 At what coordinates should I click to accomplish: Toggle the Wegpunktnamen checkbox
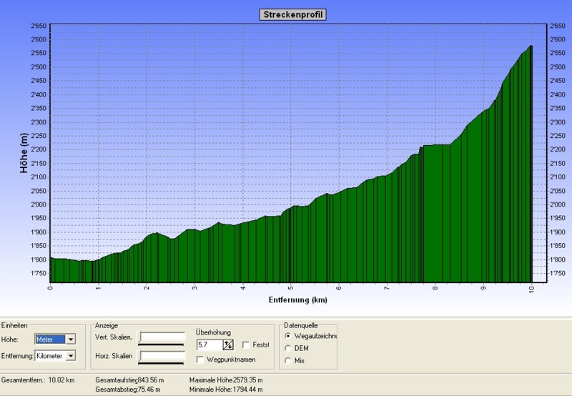point(200,360)
